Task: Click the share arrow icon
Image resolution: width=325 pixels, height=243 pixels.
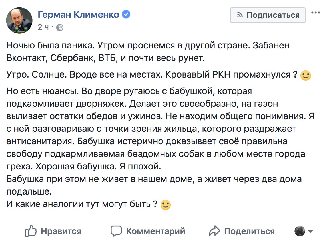Action: pos(214,230)
